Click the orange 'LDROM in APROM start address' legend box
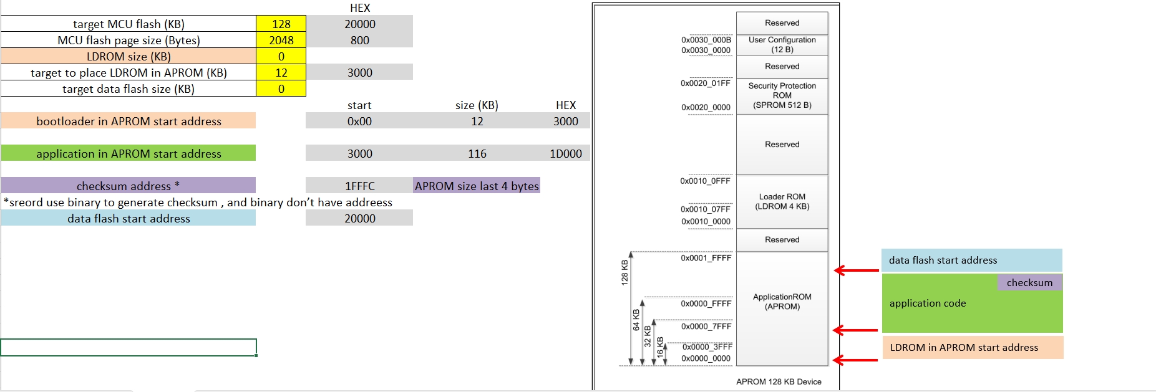The height and width of the screenshot is (392, 1156). 972,347
